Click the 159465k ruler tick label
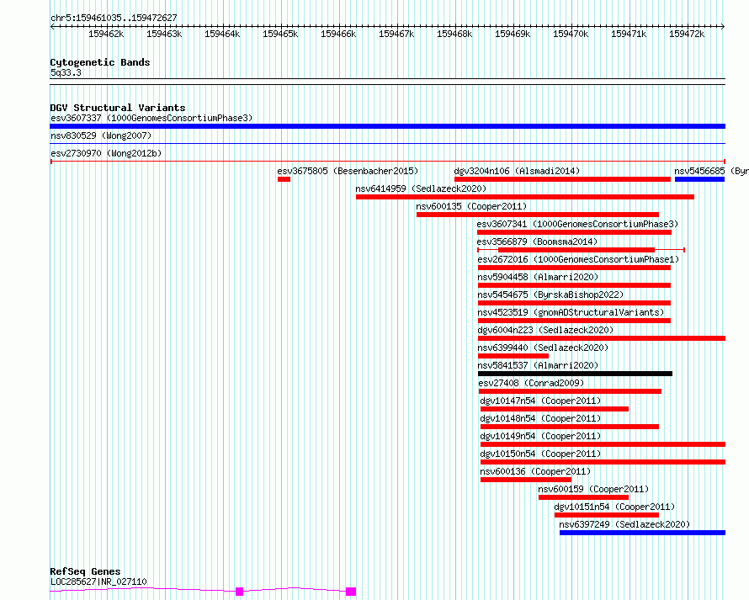 pyautogui.click(x=280, y=34)
